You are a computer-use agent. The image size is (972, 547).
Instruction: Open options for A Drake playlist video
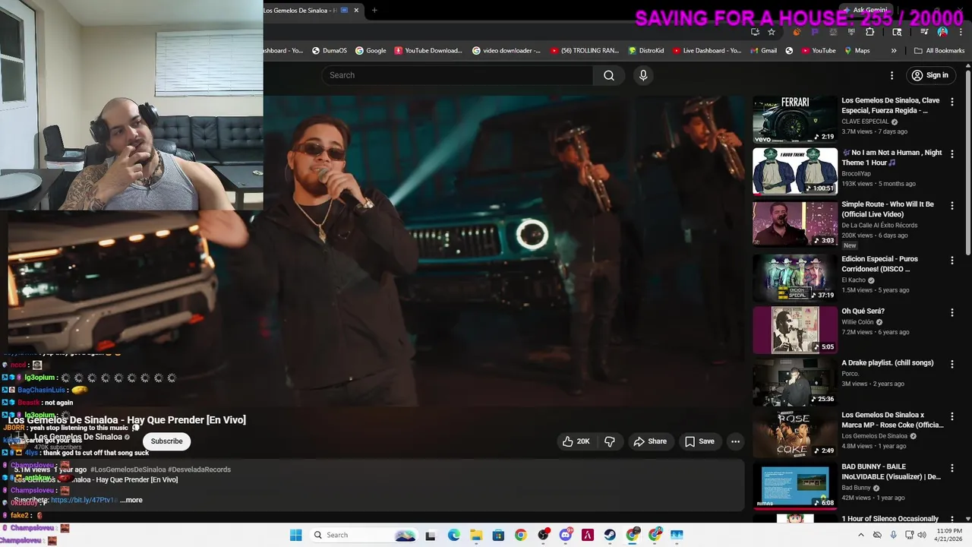click(952, 364)
